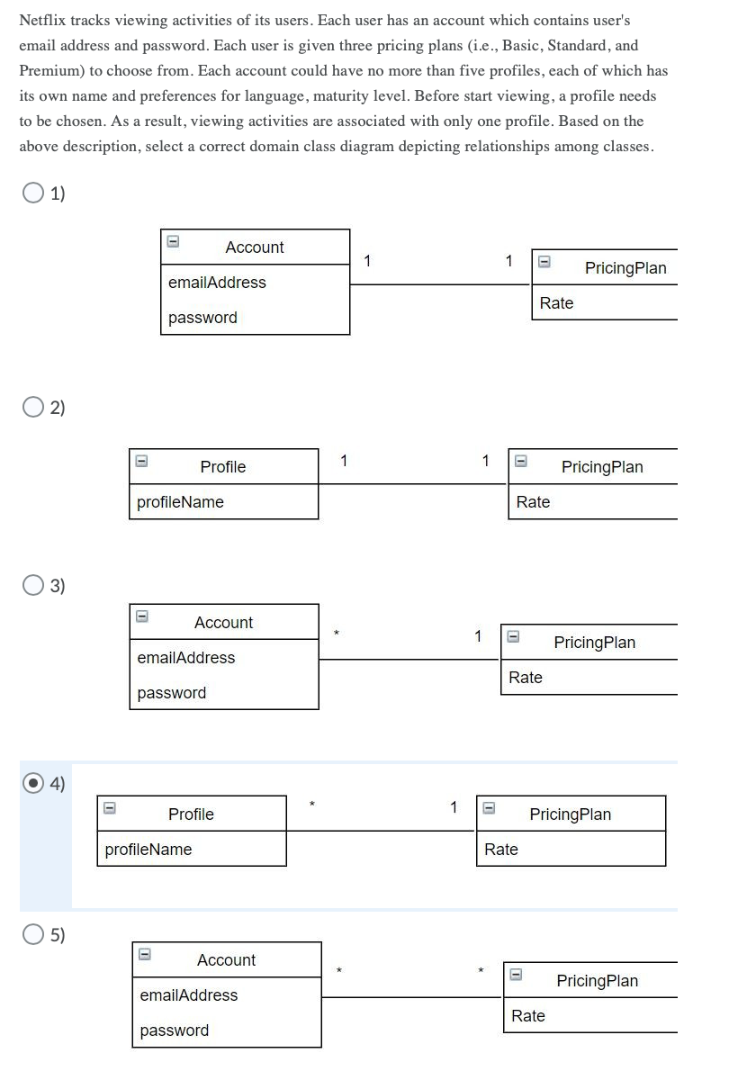The height and width of the screenshot is (1080, 756).
Task: Collapse the PricingPlan class in option 4
Action: click(489, 806)
